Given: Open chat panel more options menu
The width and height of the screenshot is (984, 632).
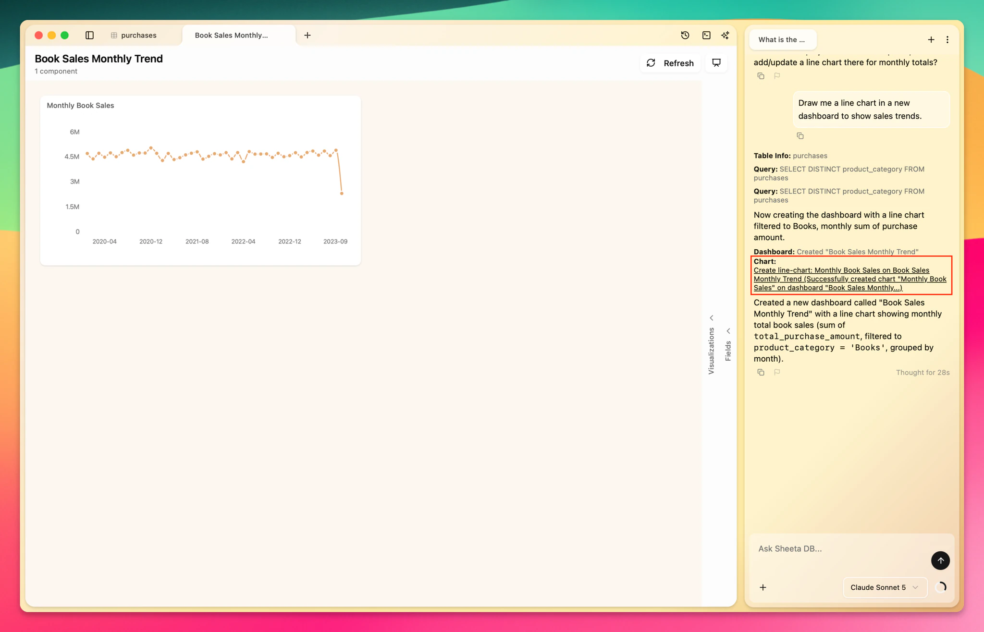Looking at the screenshot, I should pos(947,39).
